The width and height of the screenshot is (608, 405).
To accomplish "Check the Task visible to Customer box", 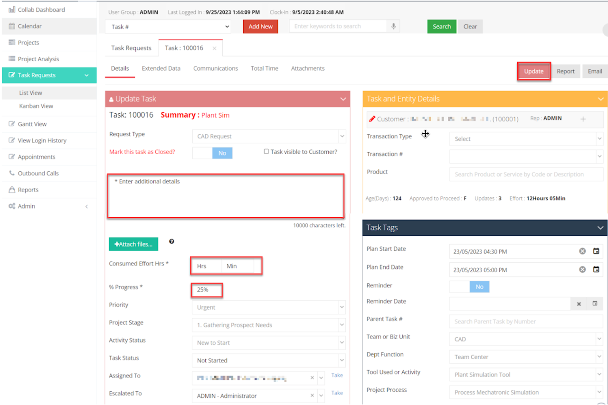I will [266, 152].
